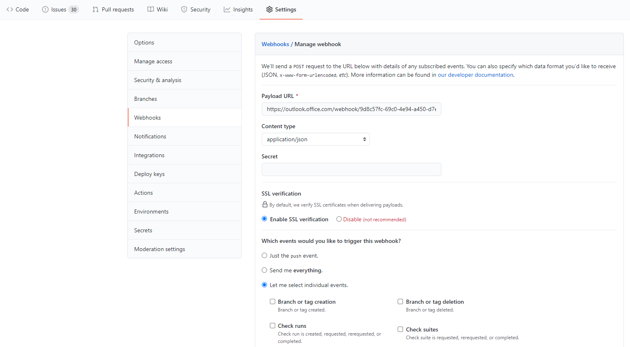Open Deploy keys settings
Viewport: 630px width, 347px height.
tap(185, 174)
